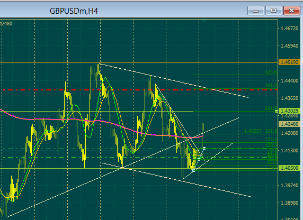Click the 1.46720 price axis value
The width and height of the screenshot is (303, 220).
[x=289, y=29]
